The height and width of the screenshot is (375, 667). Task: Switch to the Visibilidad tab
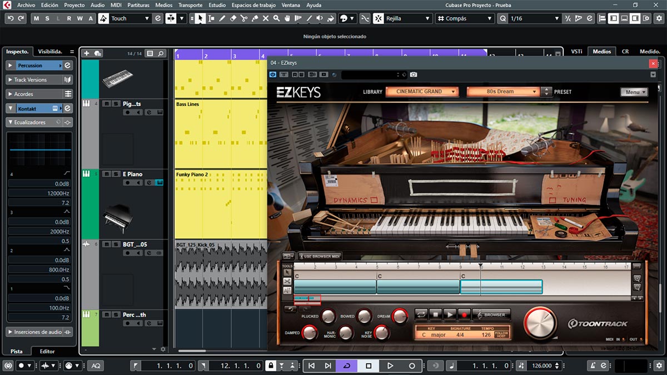(50, 51)
